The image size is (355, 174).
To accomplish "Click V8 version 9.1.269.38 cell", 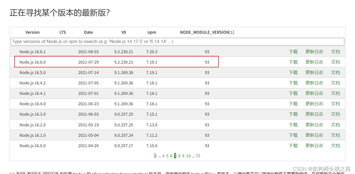I will point(124,73).
